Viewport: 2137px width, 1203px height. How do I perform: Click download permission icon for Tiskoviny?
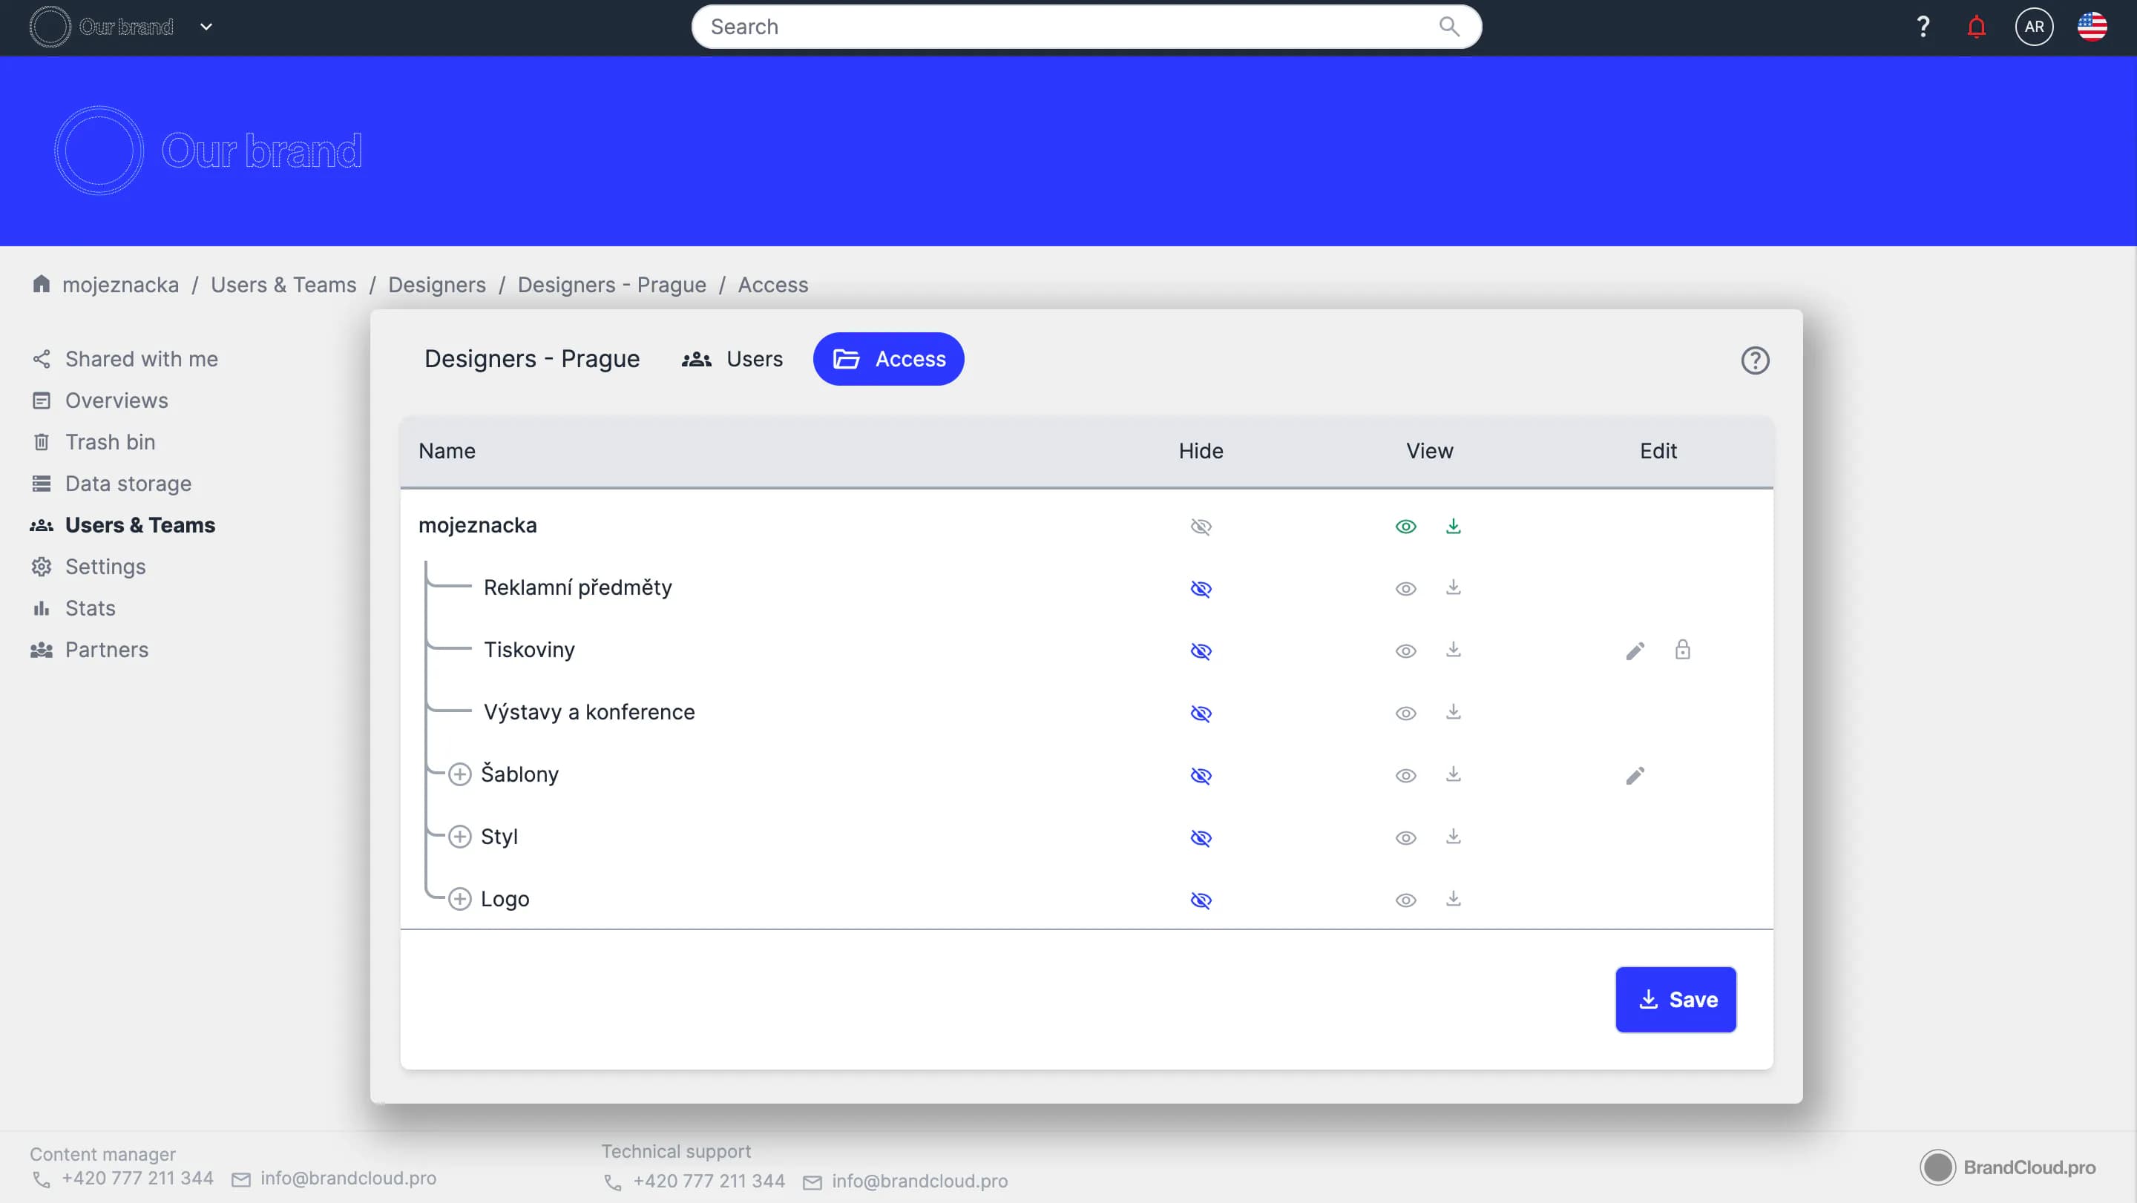click(x=1453, y=650)
